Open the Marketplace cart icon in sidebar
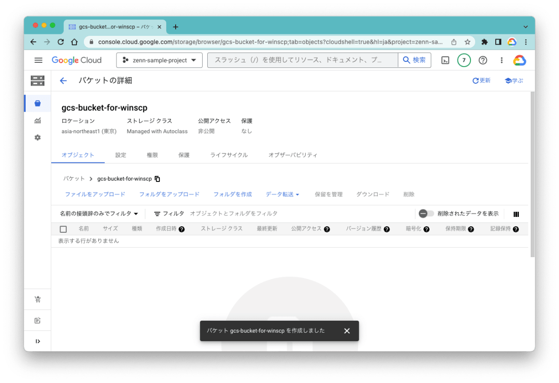 tap(38, 300)
